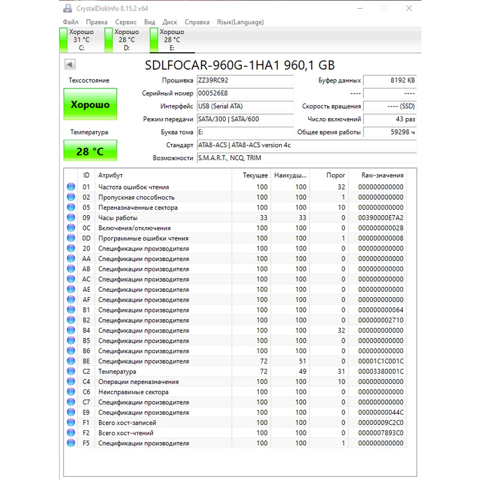Open the Диск menu
This screenshot has height=480, width=480.
tap(170, 22)
